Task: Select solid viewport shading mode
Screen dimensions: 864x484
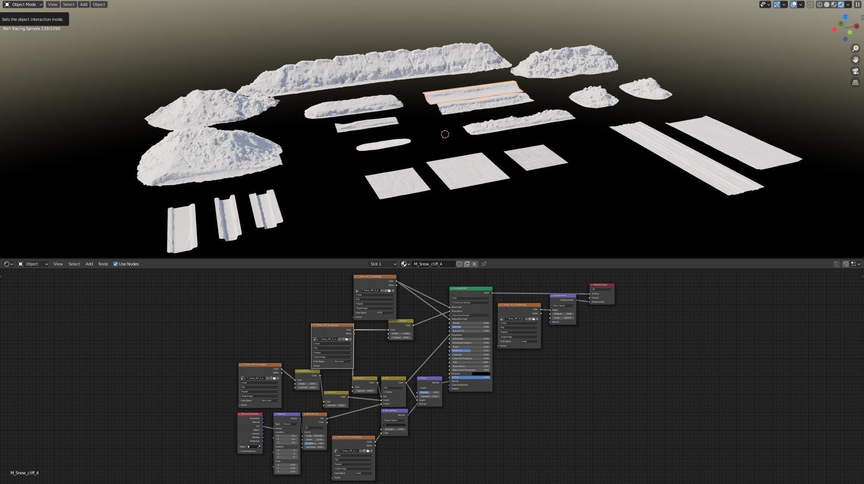Action: (x=827, y=4)
